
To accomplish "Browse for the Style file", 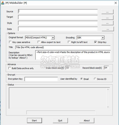I will click(107, 23).
